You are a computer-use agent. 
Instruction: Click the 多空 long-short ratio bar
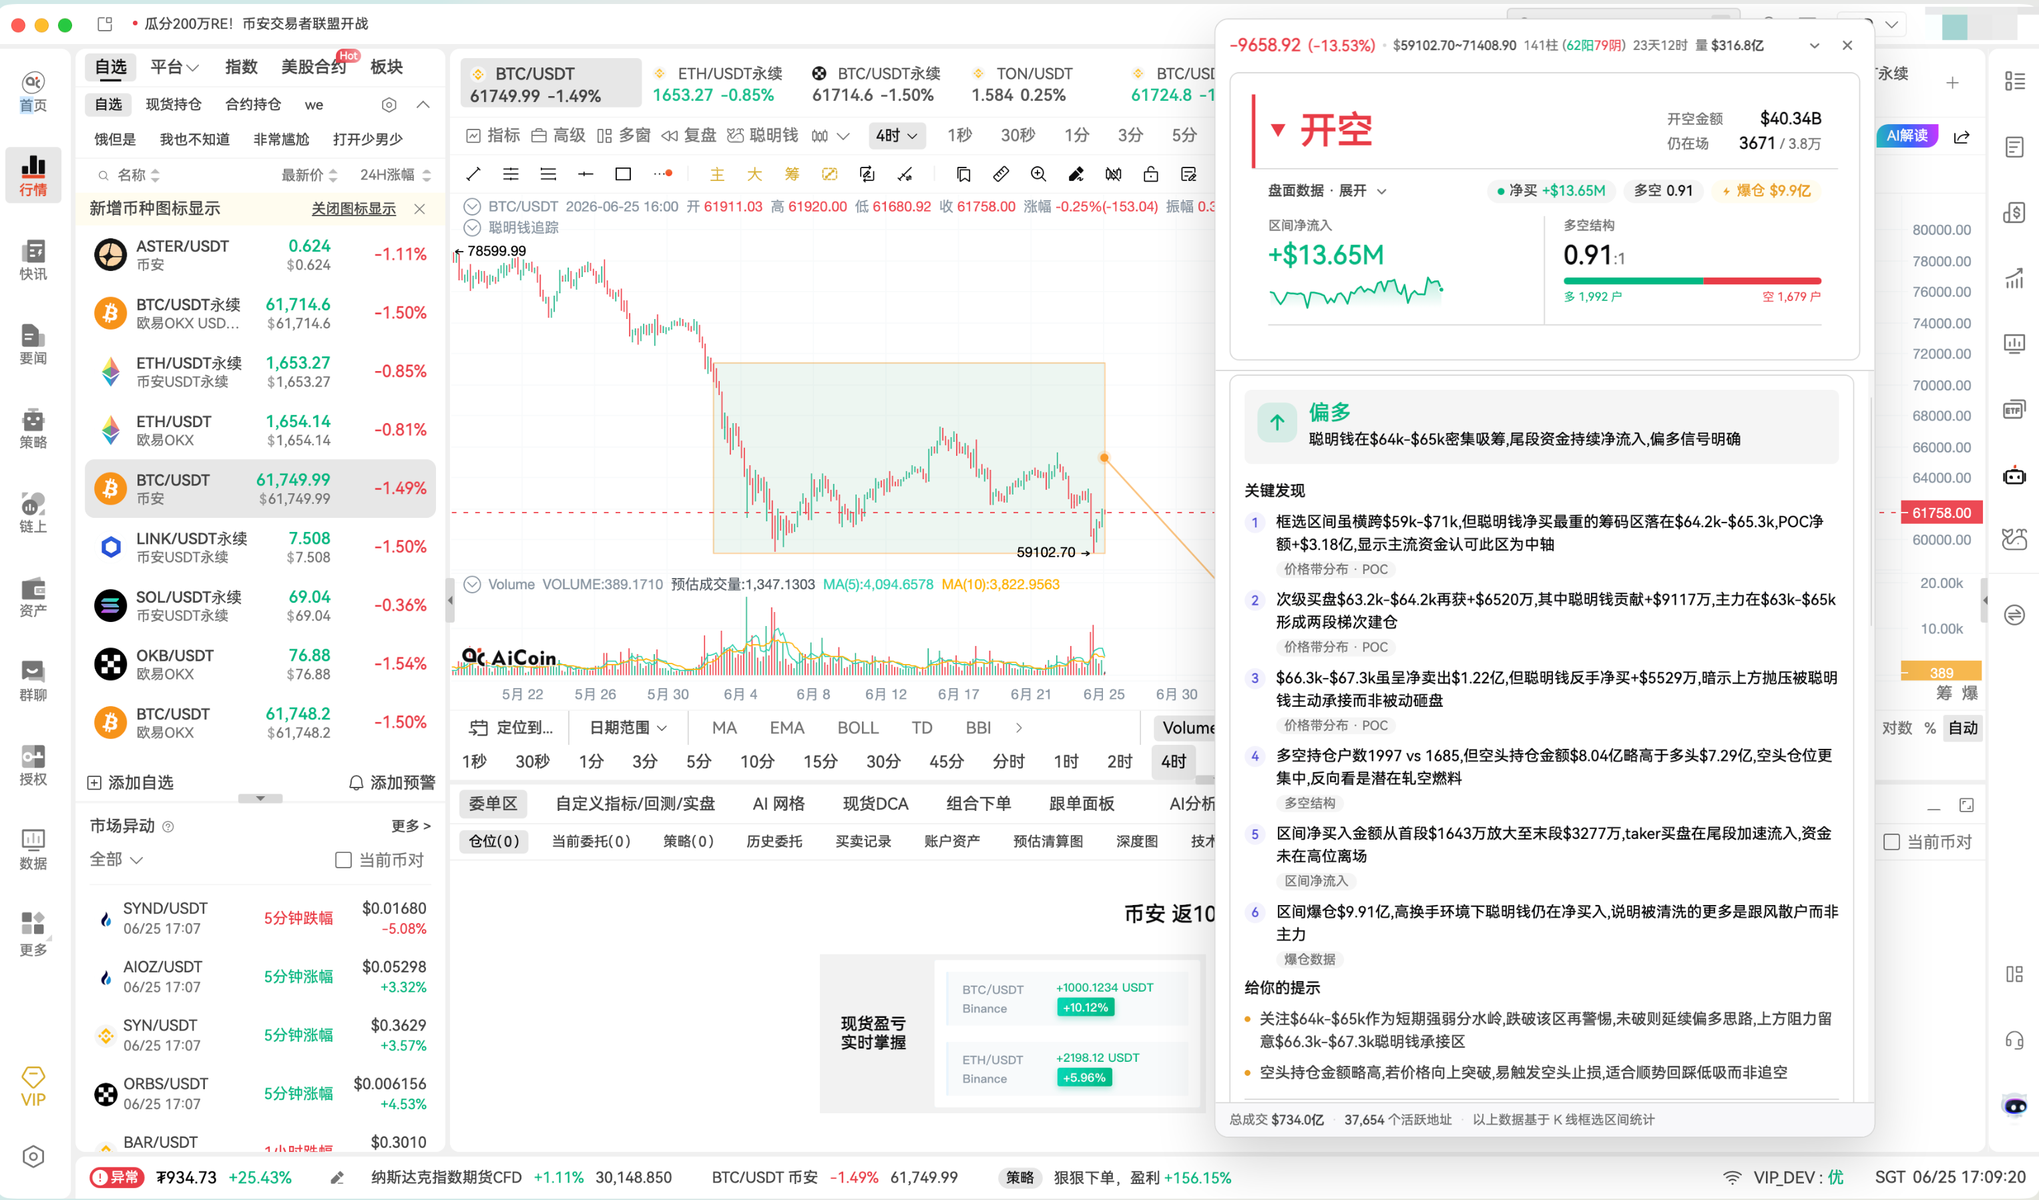click(x=1692, y=280)
